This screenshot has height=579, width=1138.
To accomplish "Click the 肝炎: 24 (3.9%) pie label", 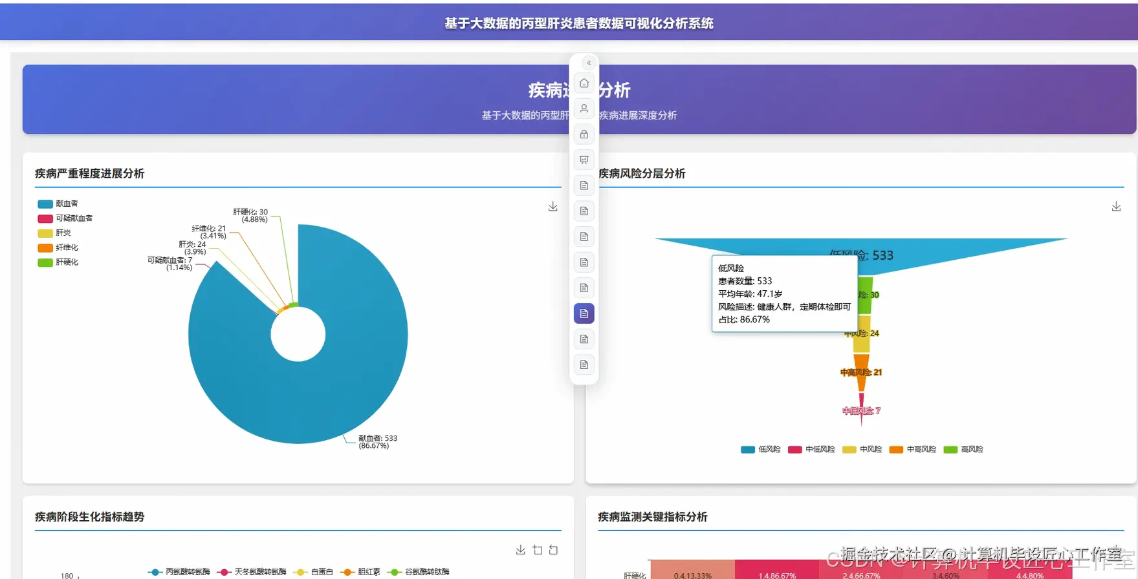I will click(x=193, y=248).
